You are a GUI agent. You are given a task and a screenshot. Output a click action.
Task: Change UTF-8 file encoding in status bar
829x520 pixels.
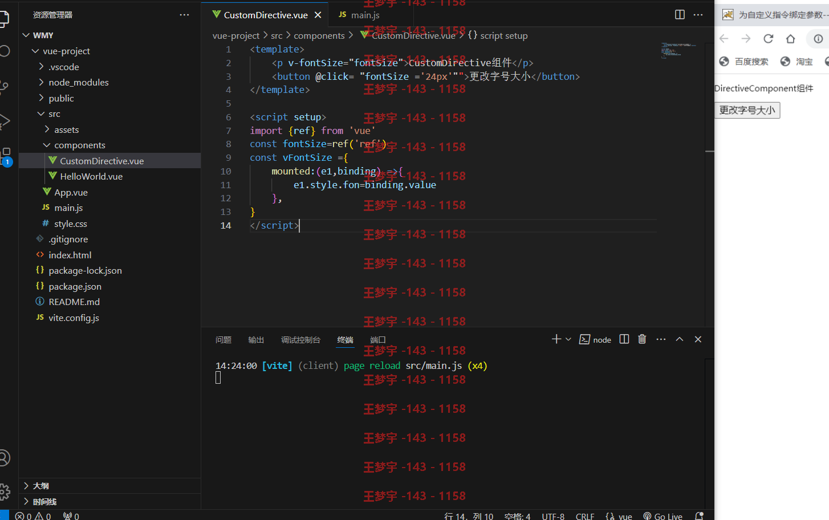tap(553, 515)
